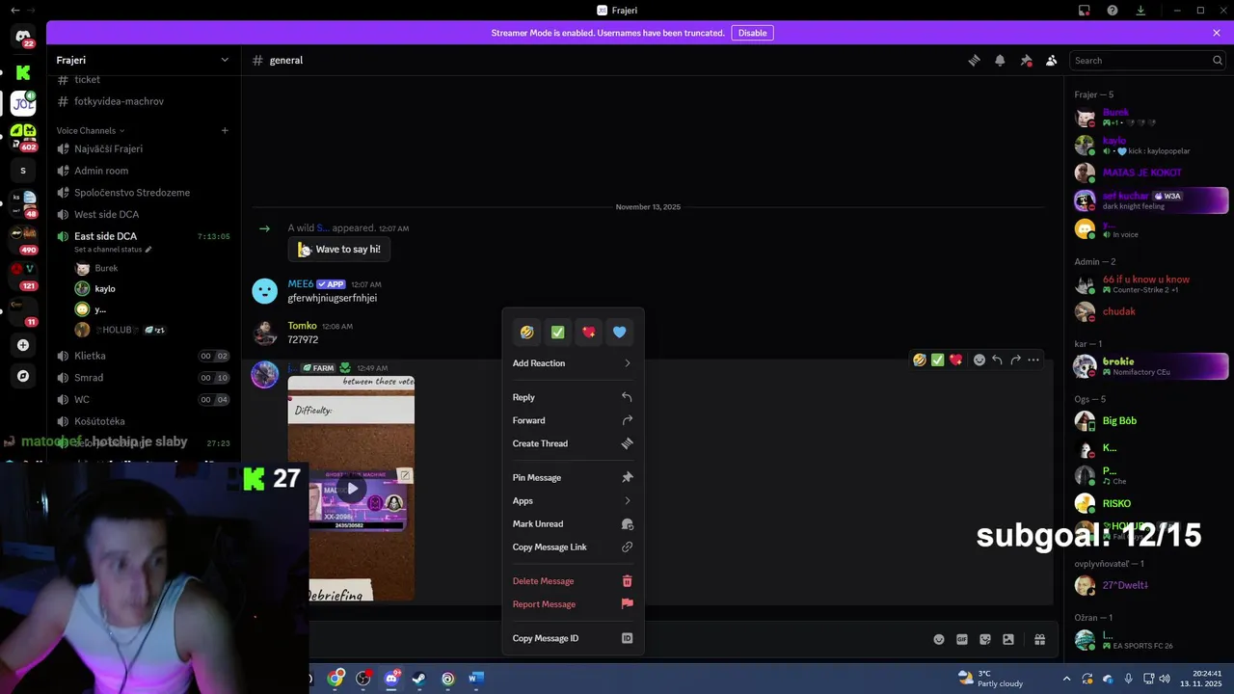React with green checkmark in context menu
Screen dimensions: 1234x694
point(557,332)
